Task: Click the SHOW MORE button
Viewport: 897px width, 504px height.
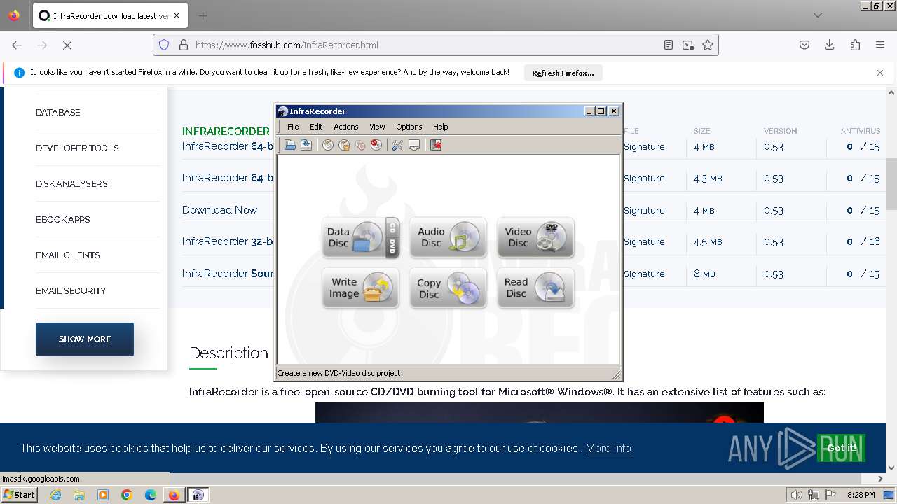Action: 85,339
